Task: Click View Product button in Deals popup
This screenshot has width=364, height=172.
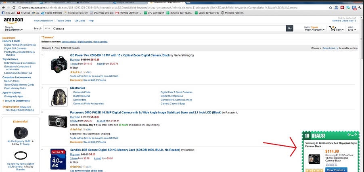Action: click(x=336, y=170)
